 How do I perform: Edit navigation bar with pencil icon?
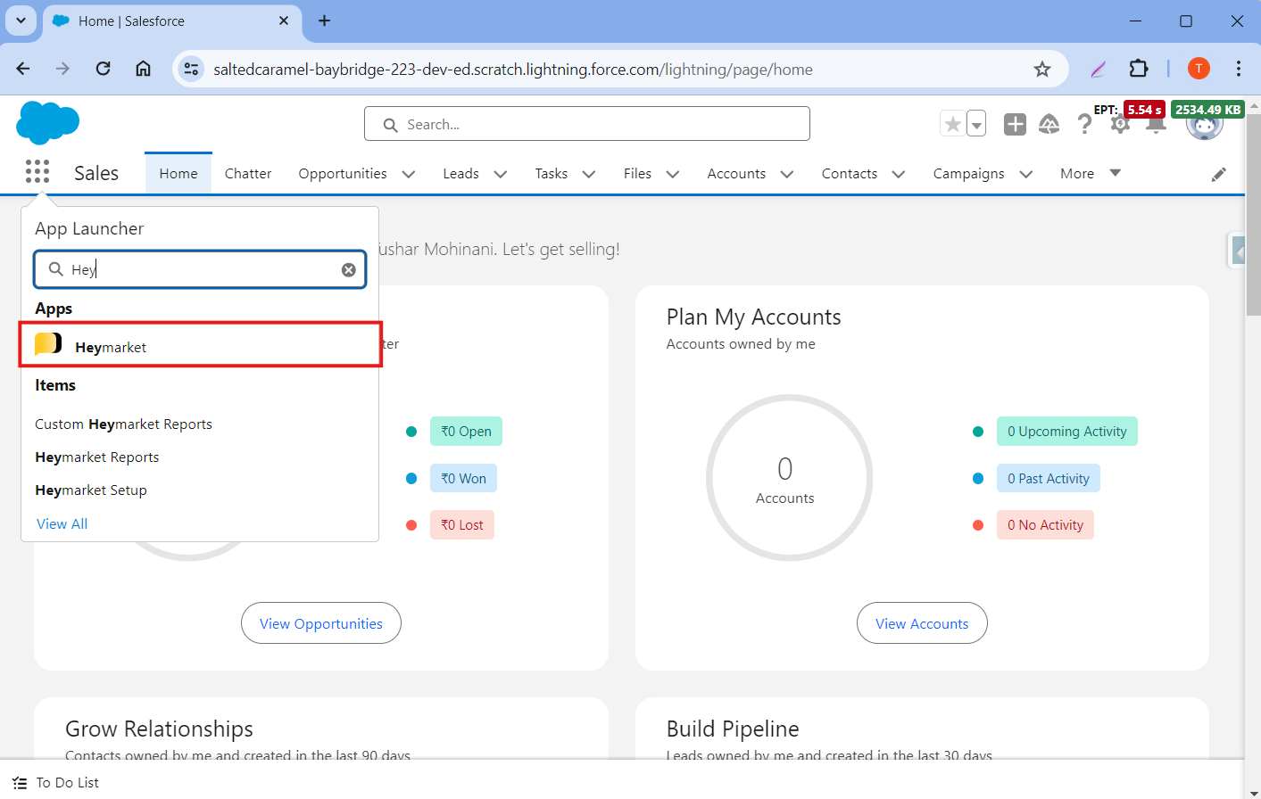tap(1219, 174)
